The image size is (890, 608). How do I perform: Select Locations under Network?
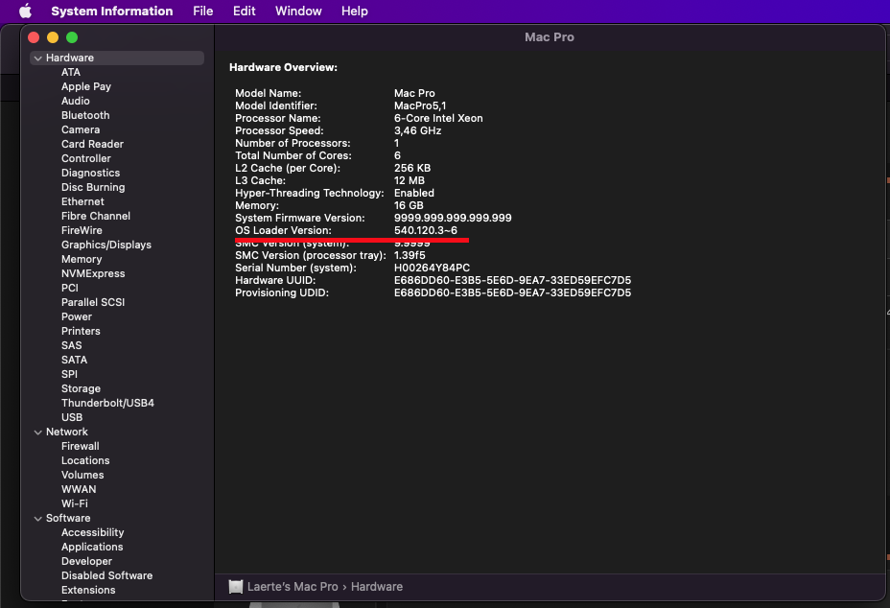85,460
